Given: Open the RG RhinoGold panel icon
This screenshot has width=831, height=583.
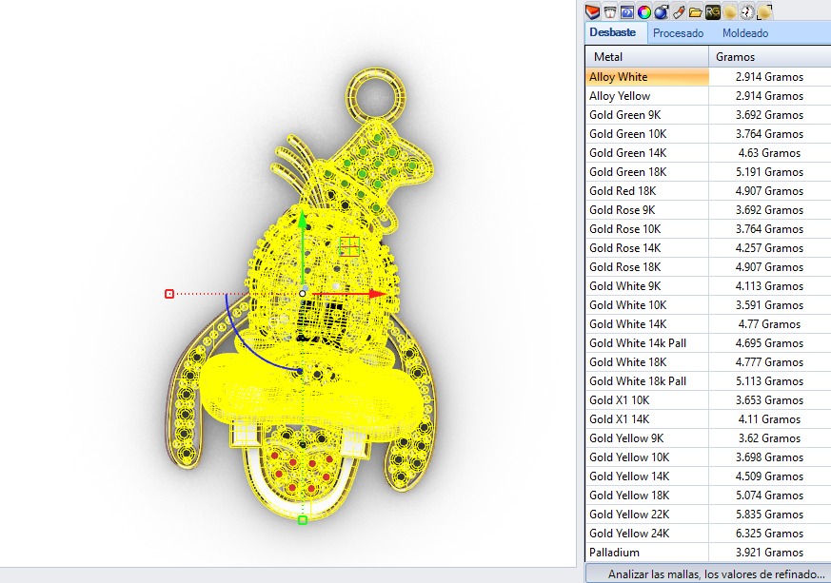Looking at the screenshot, I should pyautogui.click(x=713, y=11).
